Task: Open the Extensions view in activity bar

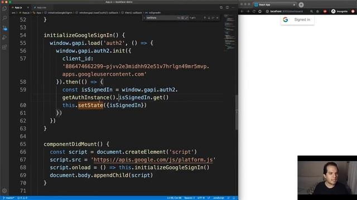Action: click(x=4, y=47)
